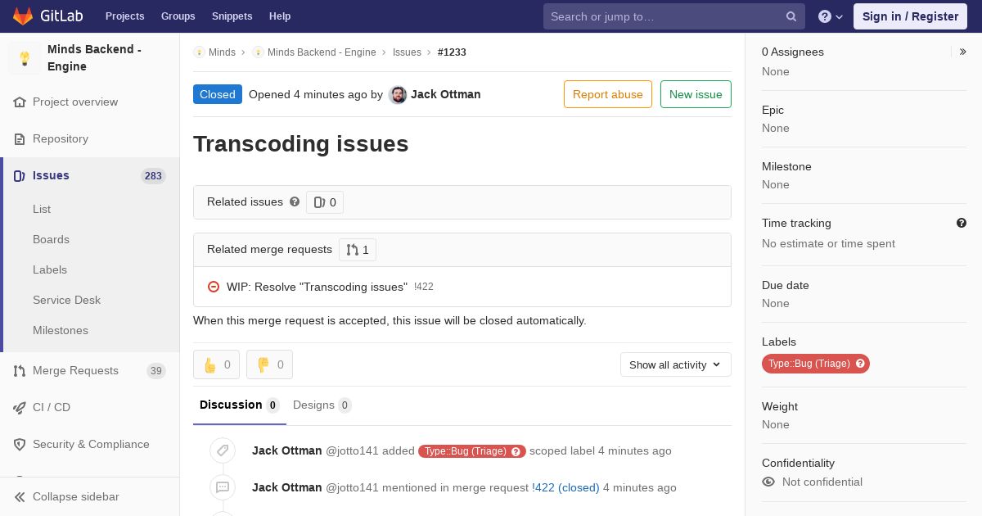The image size is (982, 516).
Task: Click the comment activity note icon
Action: 223,487
